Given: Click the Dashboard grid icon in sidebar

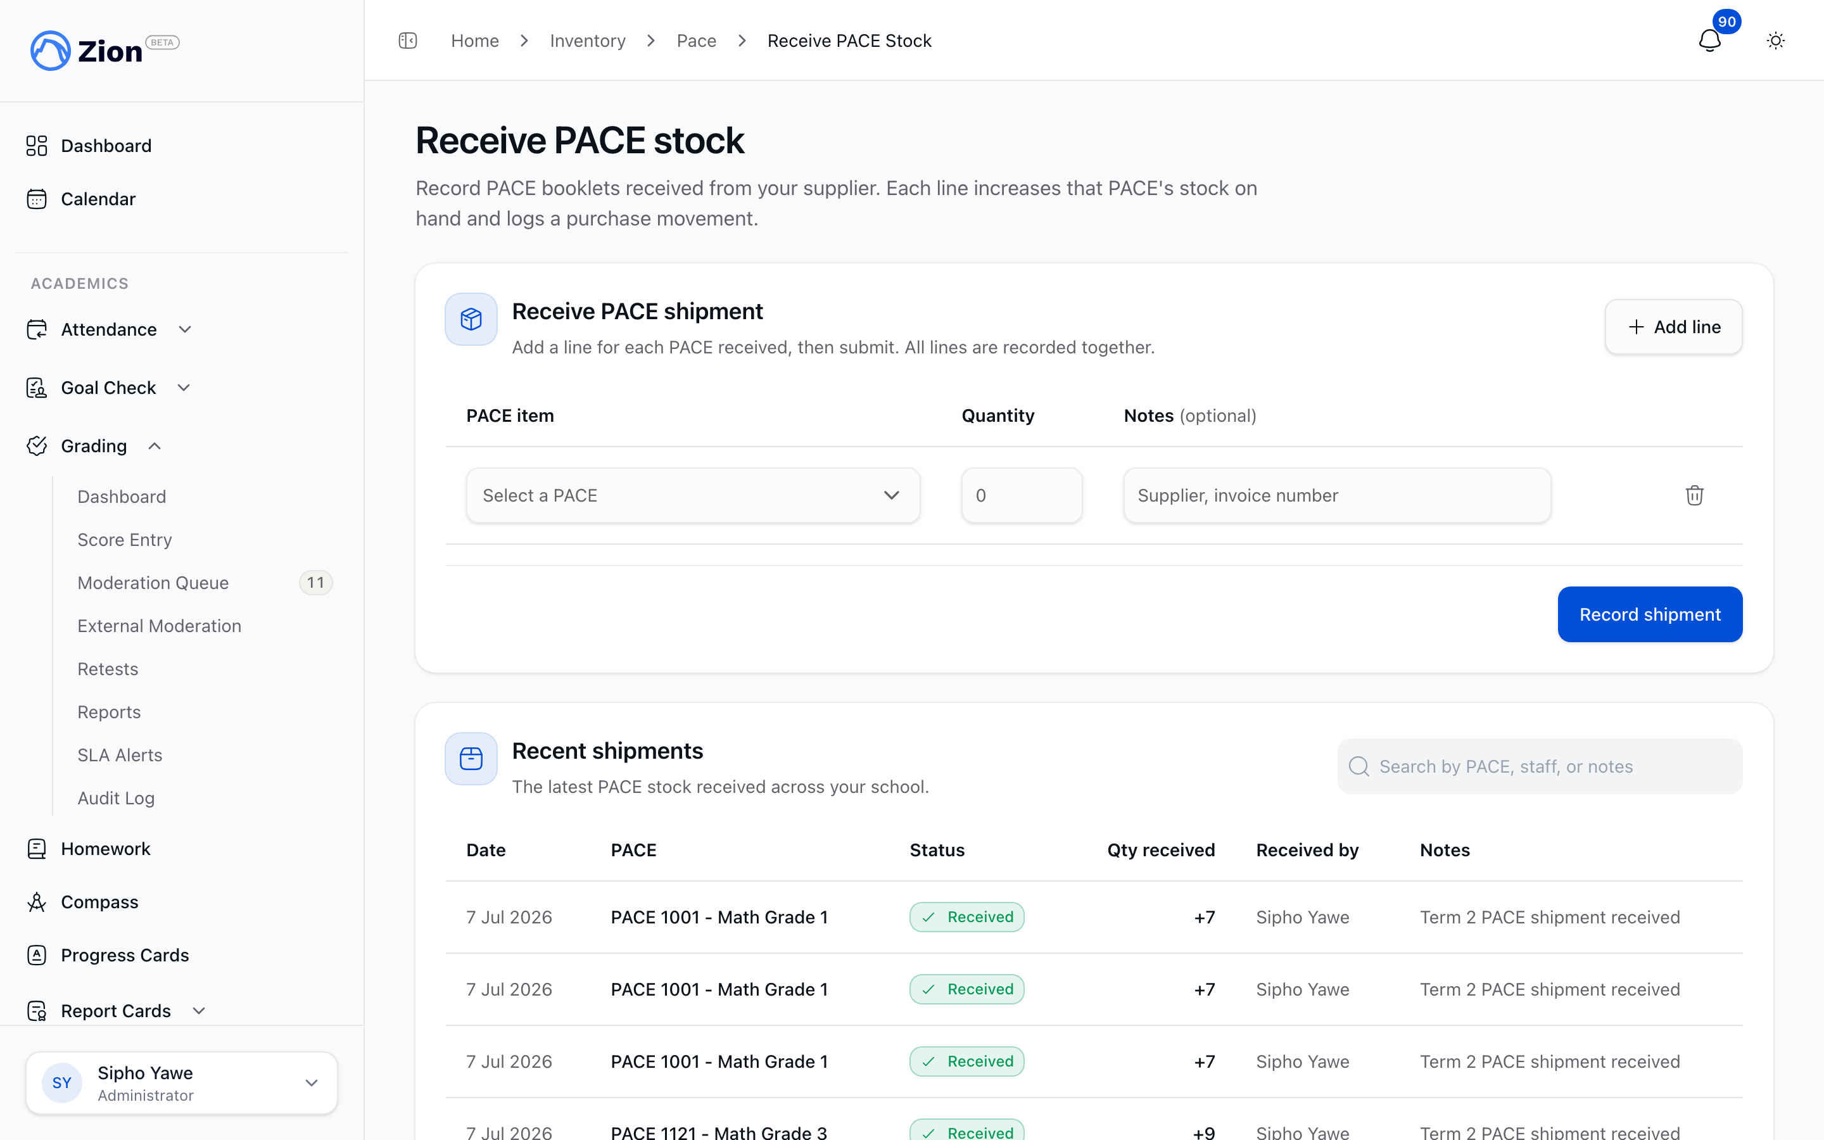Looking at the screenshot, I should coord(37,146).
